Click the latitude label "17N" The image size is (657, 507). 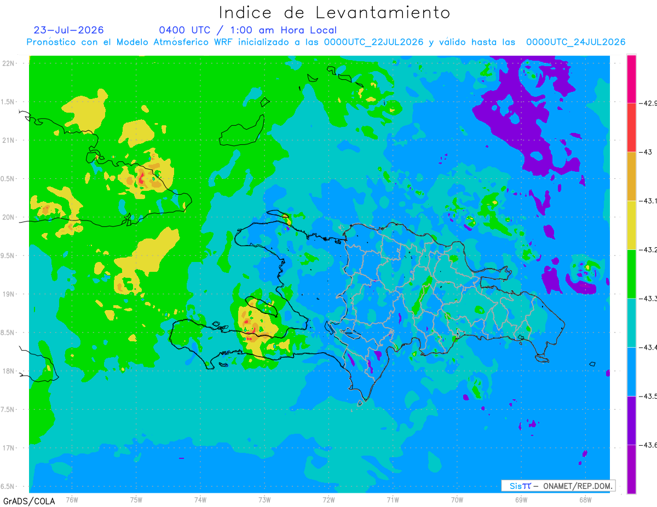(9, 448)
